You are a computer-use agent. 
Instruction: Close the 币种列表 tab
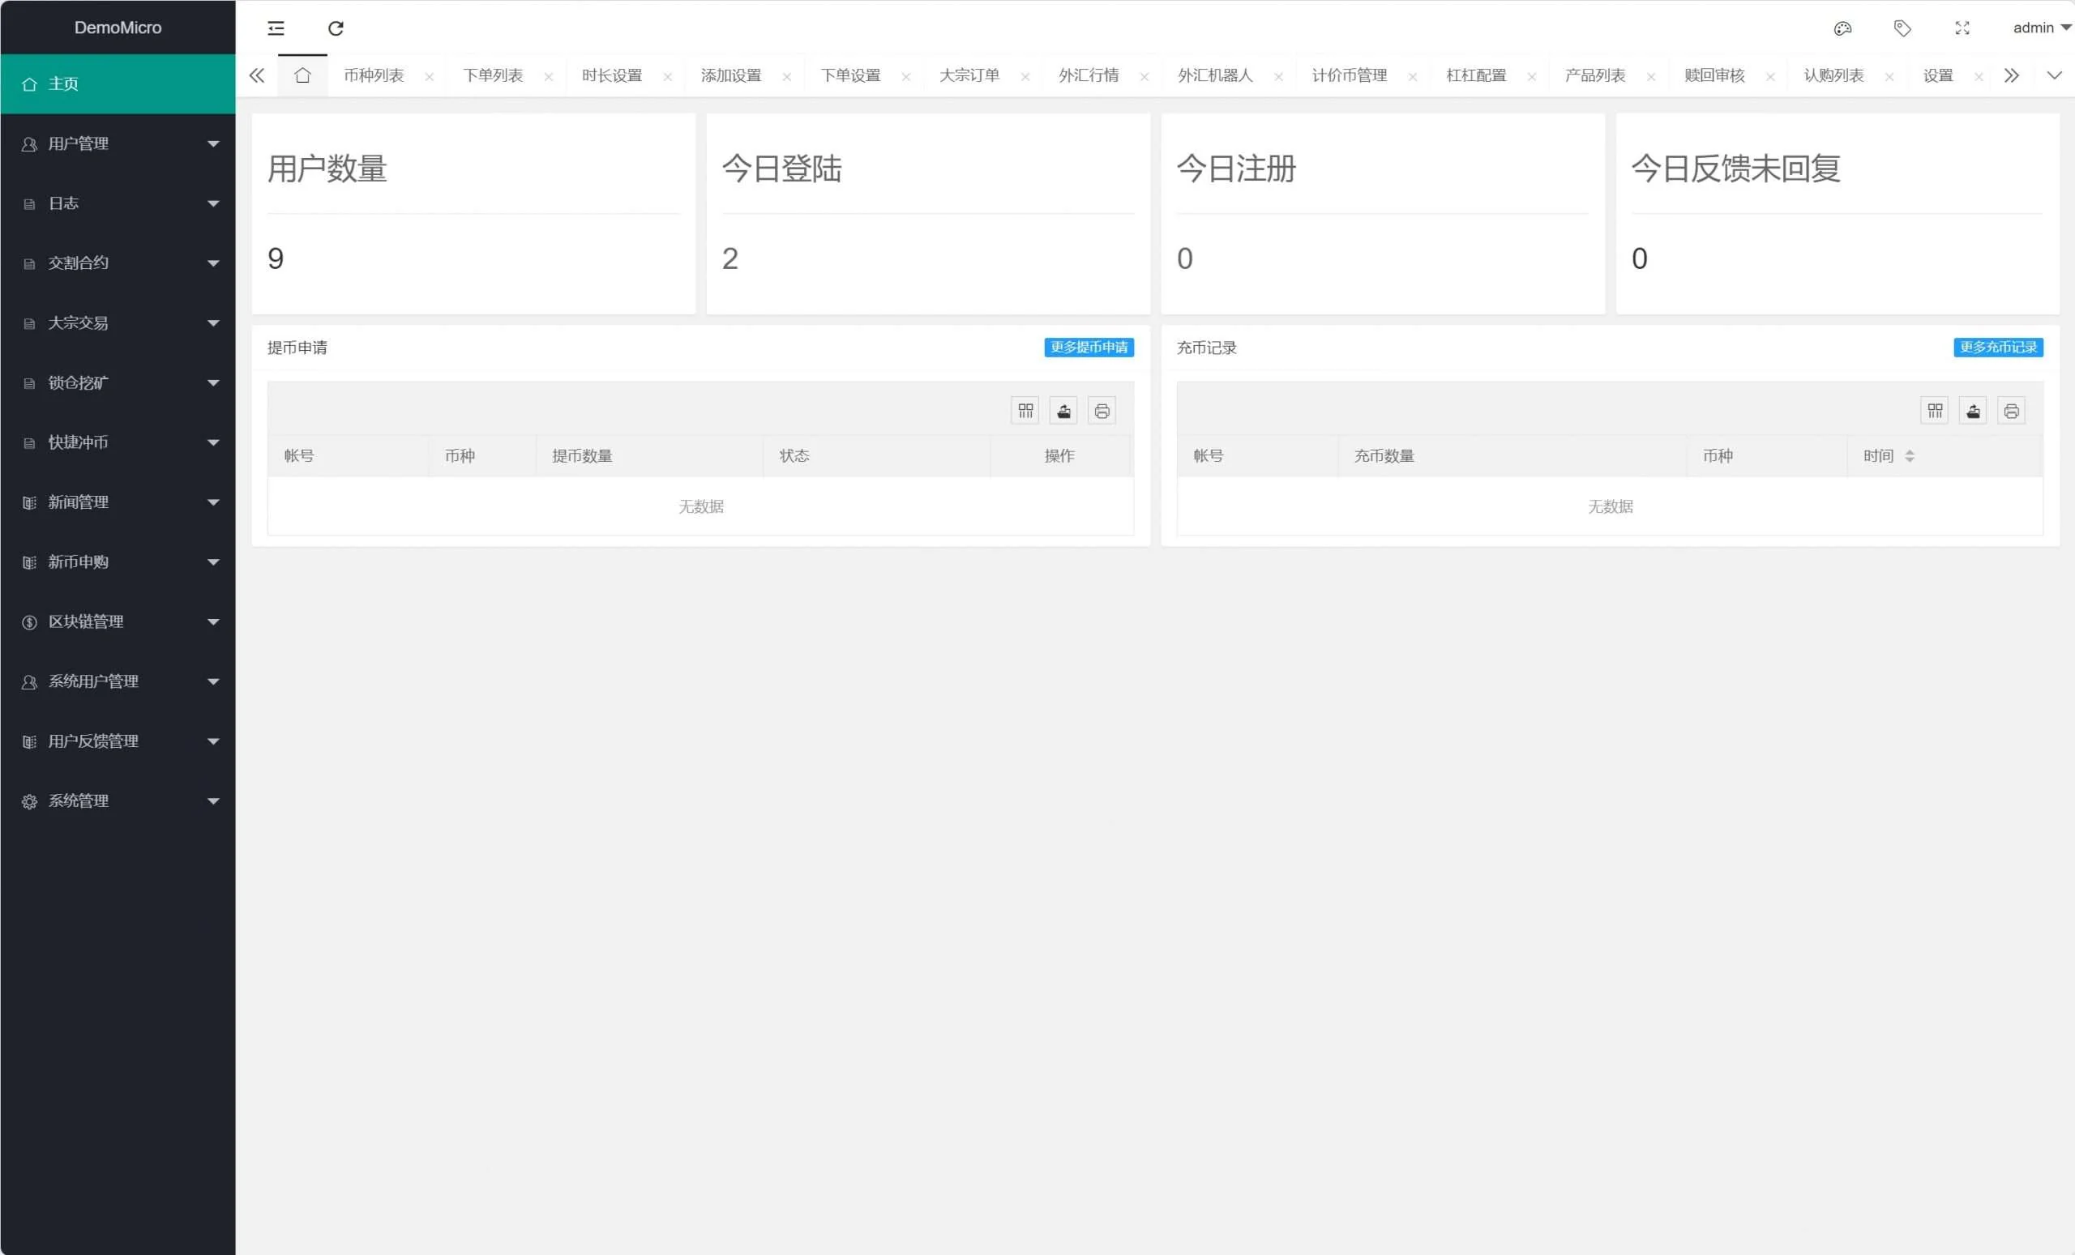point(429,77)
